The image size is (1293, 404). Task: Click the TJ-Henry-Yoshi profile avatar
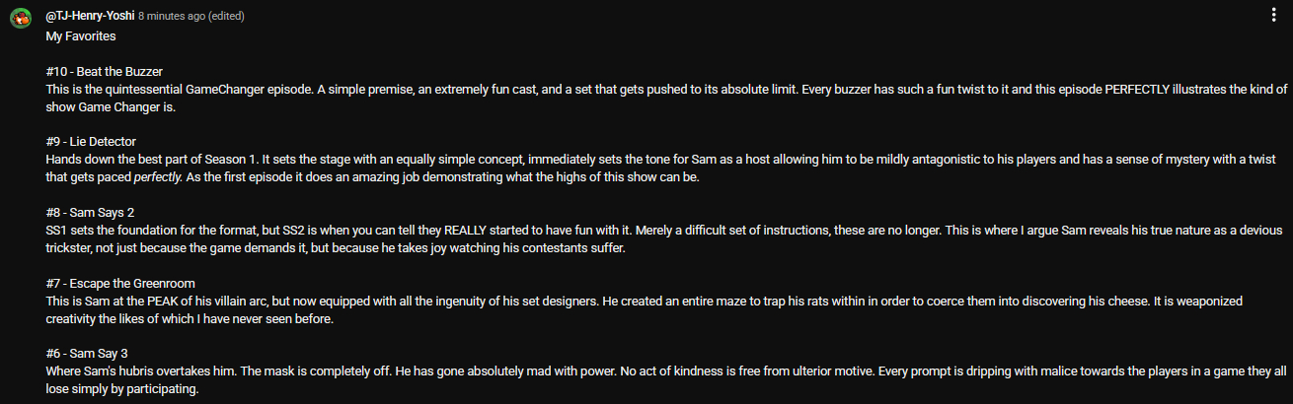(x=19, y=19)
